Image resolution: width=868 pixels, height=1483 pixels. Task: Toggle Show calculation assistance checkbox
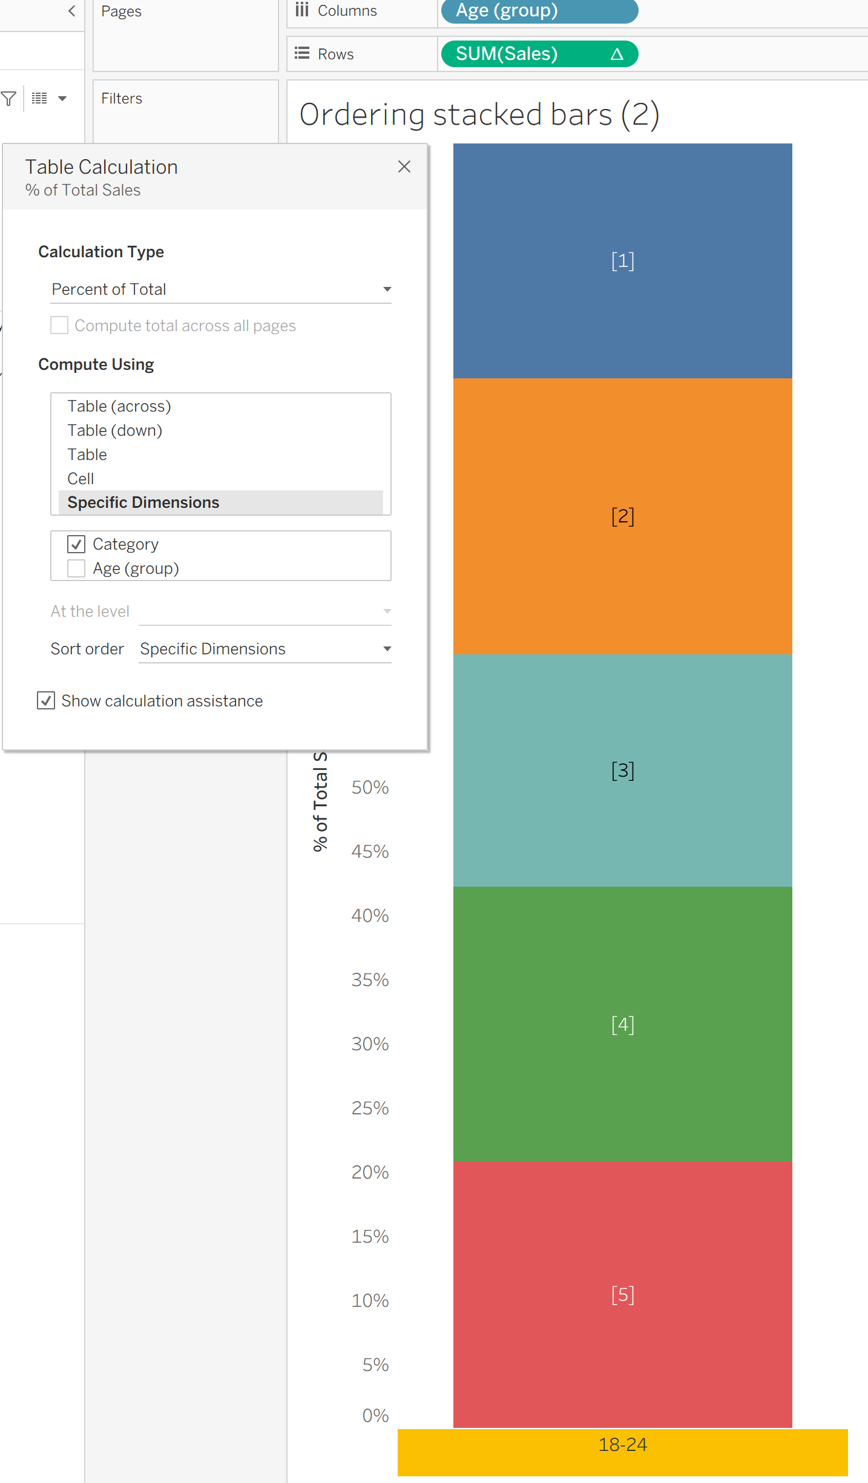pyautogui.click(x=46, y=700)
